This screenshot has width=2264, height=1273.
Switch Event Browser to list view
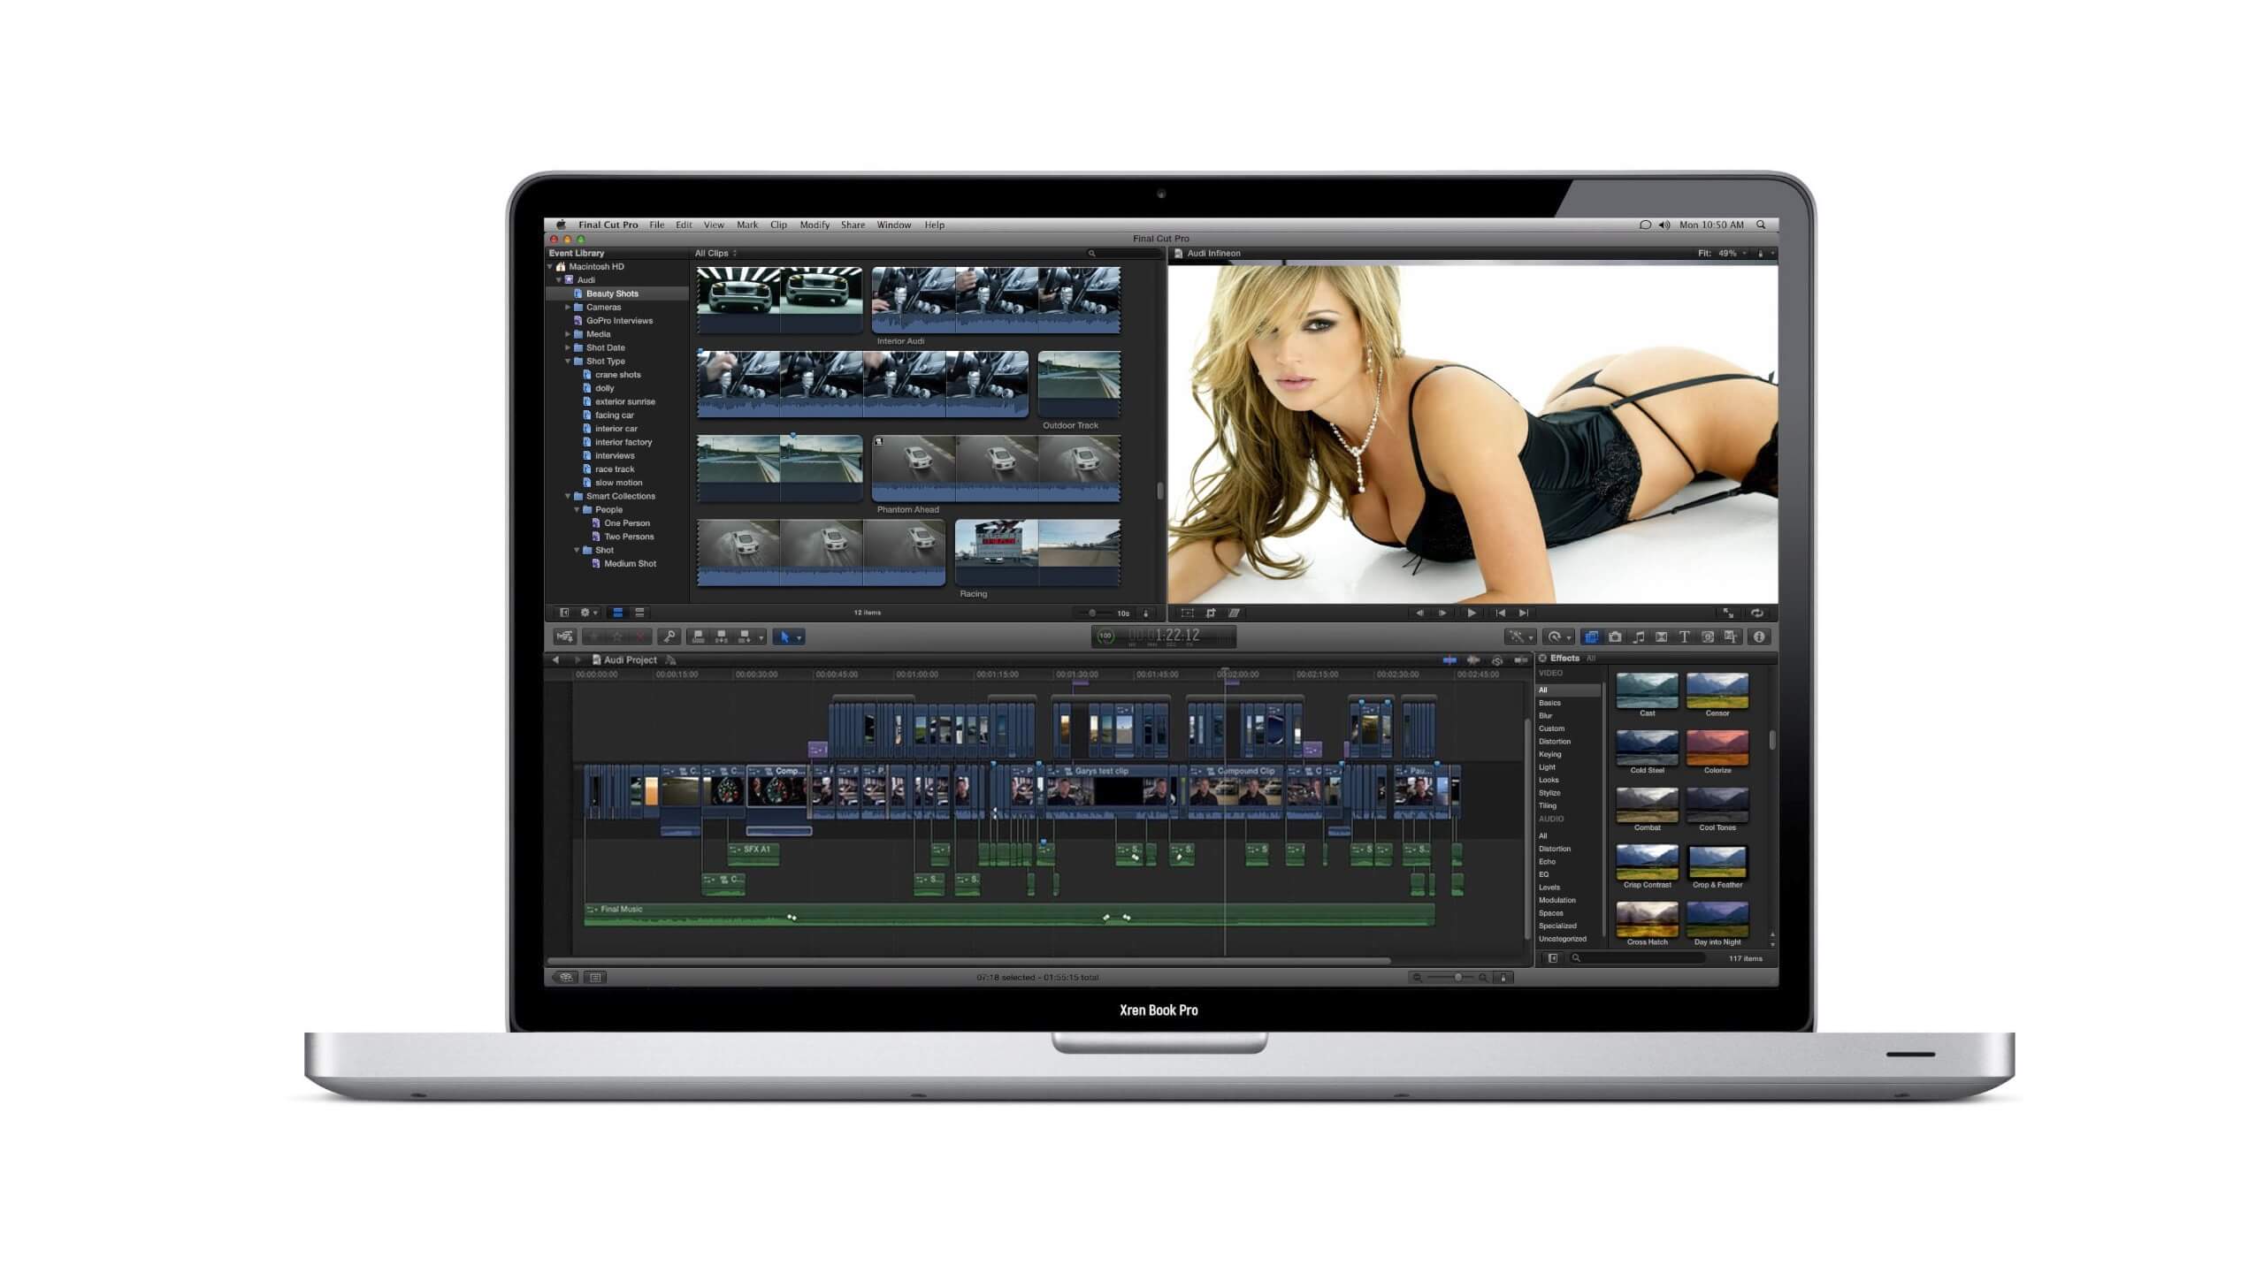pyautogui.click(x=639, y=613)
